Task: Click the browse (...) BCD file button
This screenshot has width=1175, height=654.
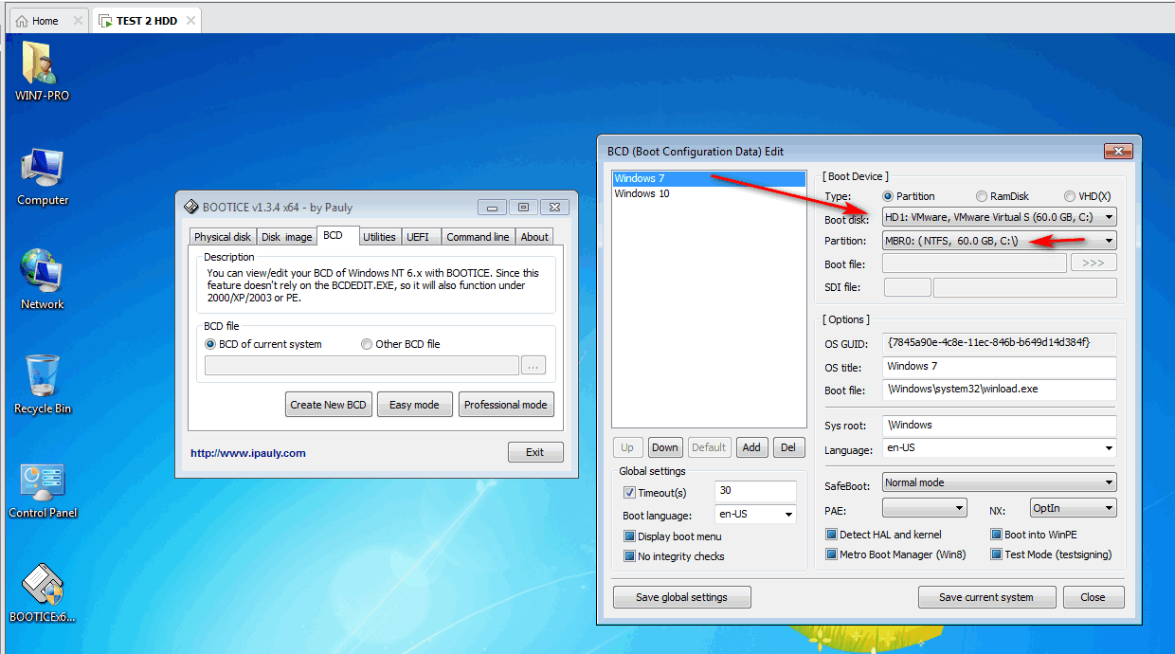Action: click(533, 365)
